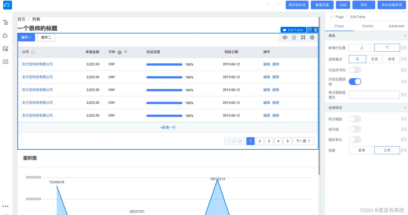The width and height of the screenshot is (408, 215).
Task: Click the redo arrow icon
Action: point(278,5)
